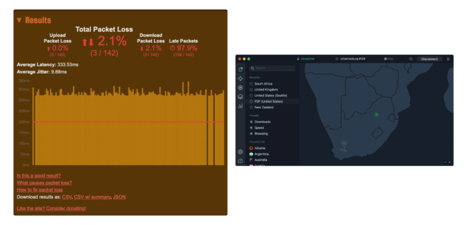Click the Late Packets 97.9% value
This screenshot has width=467, height=225.
coord(184,48)
